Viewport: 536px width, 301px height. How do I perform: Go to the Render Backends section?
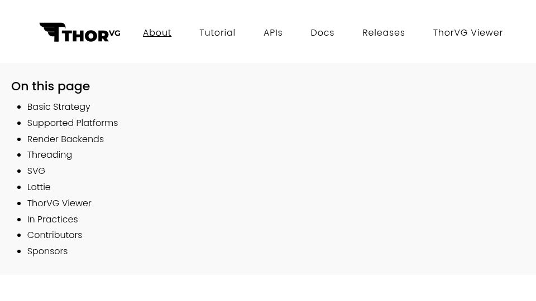(65, 139)
